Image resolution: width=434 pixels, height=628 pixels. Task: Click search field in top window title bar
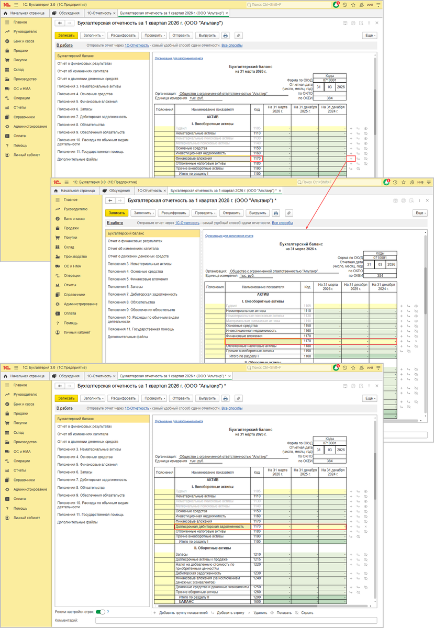coord(288,4)
